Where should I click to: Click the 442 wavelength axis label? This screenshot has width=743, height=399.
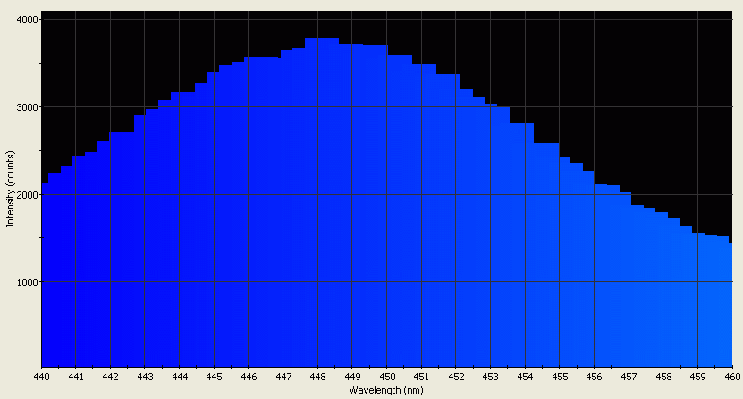coord(110,377)
